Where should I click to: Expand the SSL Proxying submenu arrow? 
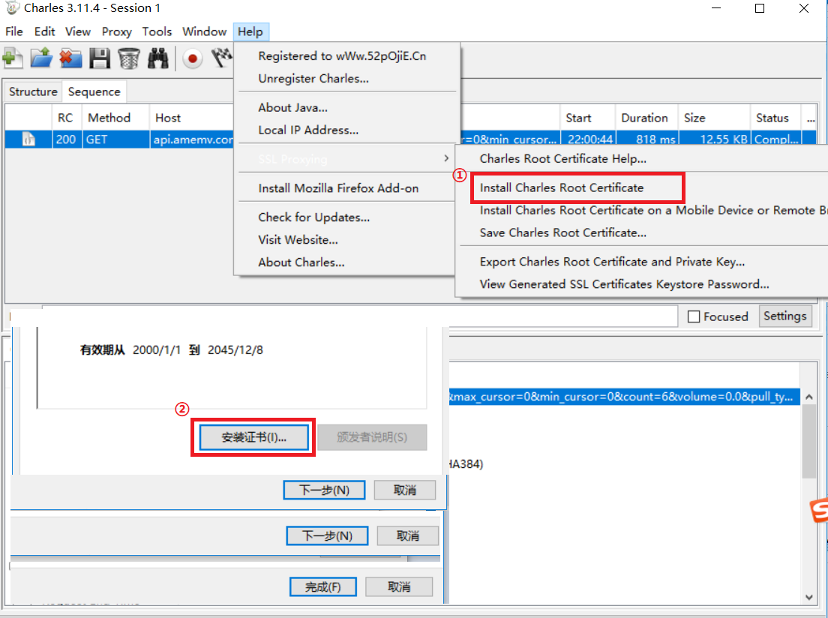446,158
